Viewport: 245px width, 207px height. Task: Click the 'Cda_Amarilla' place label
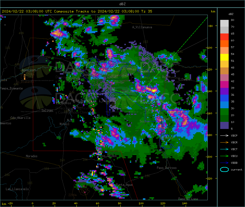pyautogui.click(x=20, y=118)
